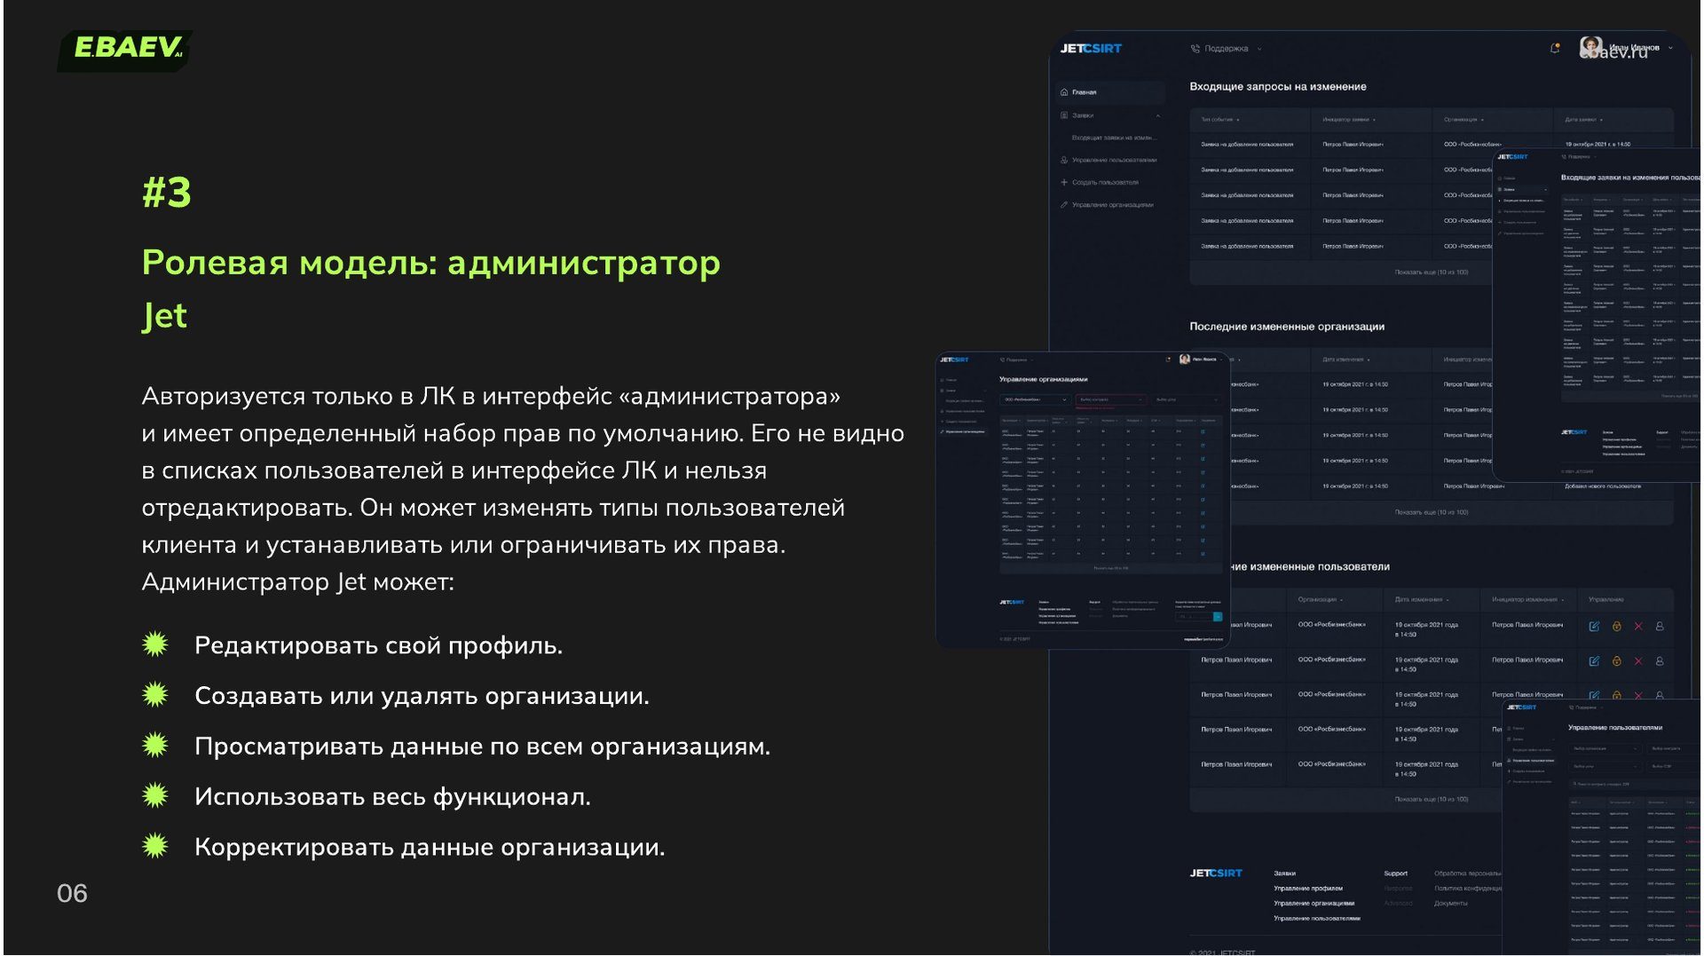Click the plus icon for Создать пользователя

click(x=1064, y=183)
